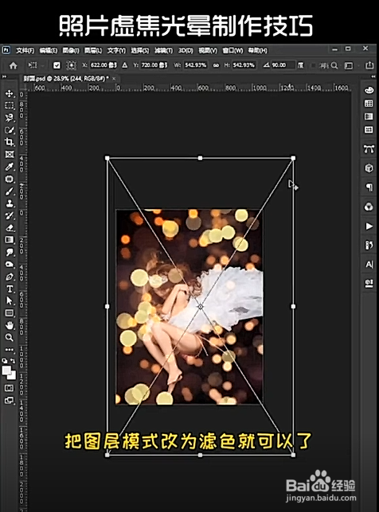This screenshot has width=379, height=512.
Task: Open the foreground color swatch
Action: tap(6, 370)
